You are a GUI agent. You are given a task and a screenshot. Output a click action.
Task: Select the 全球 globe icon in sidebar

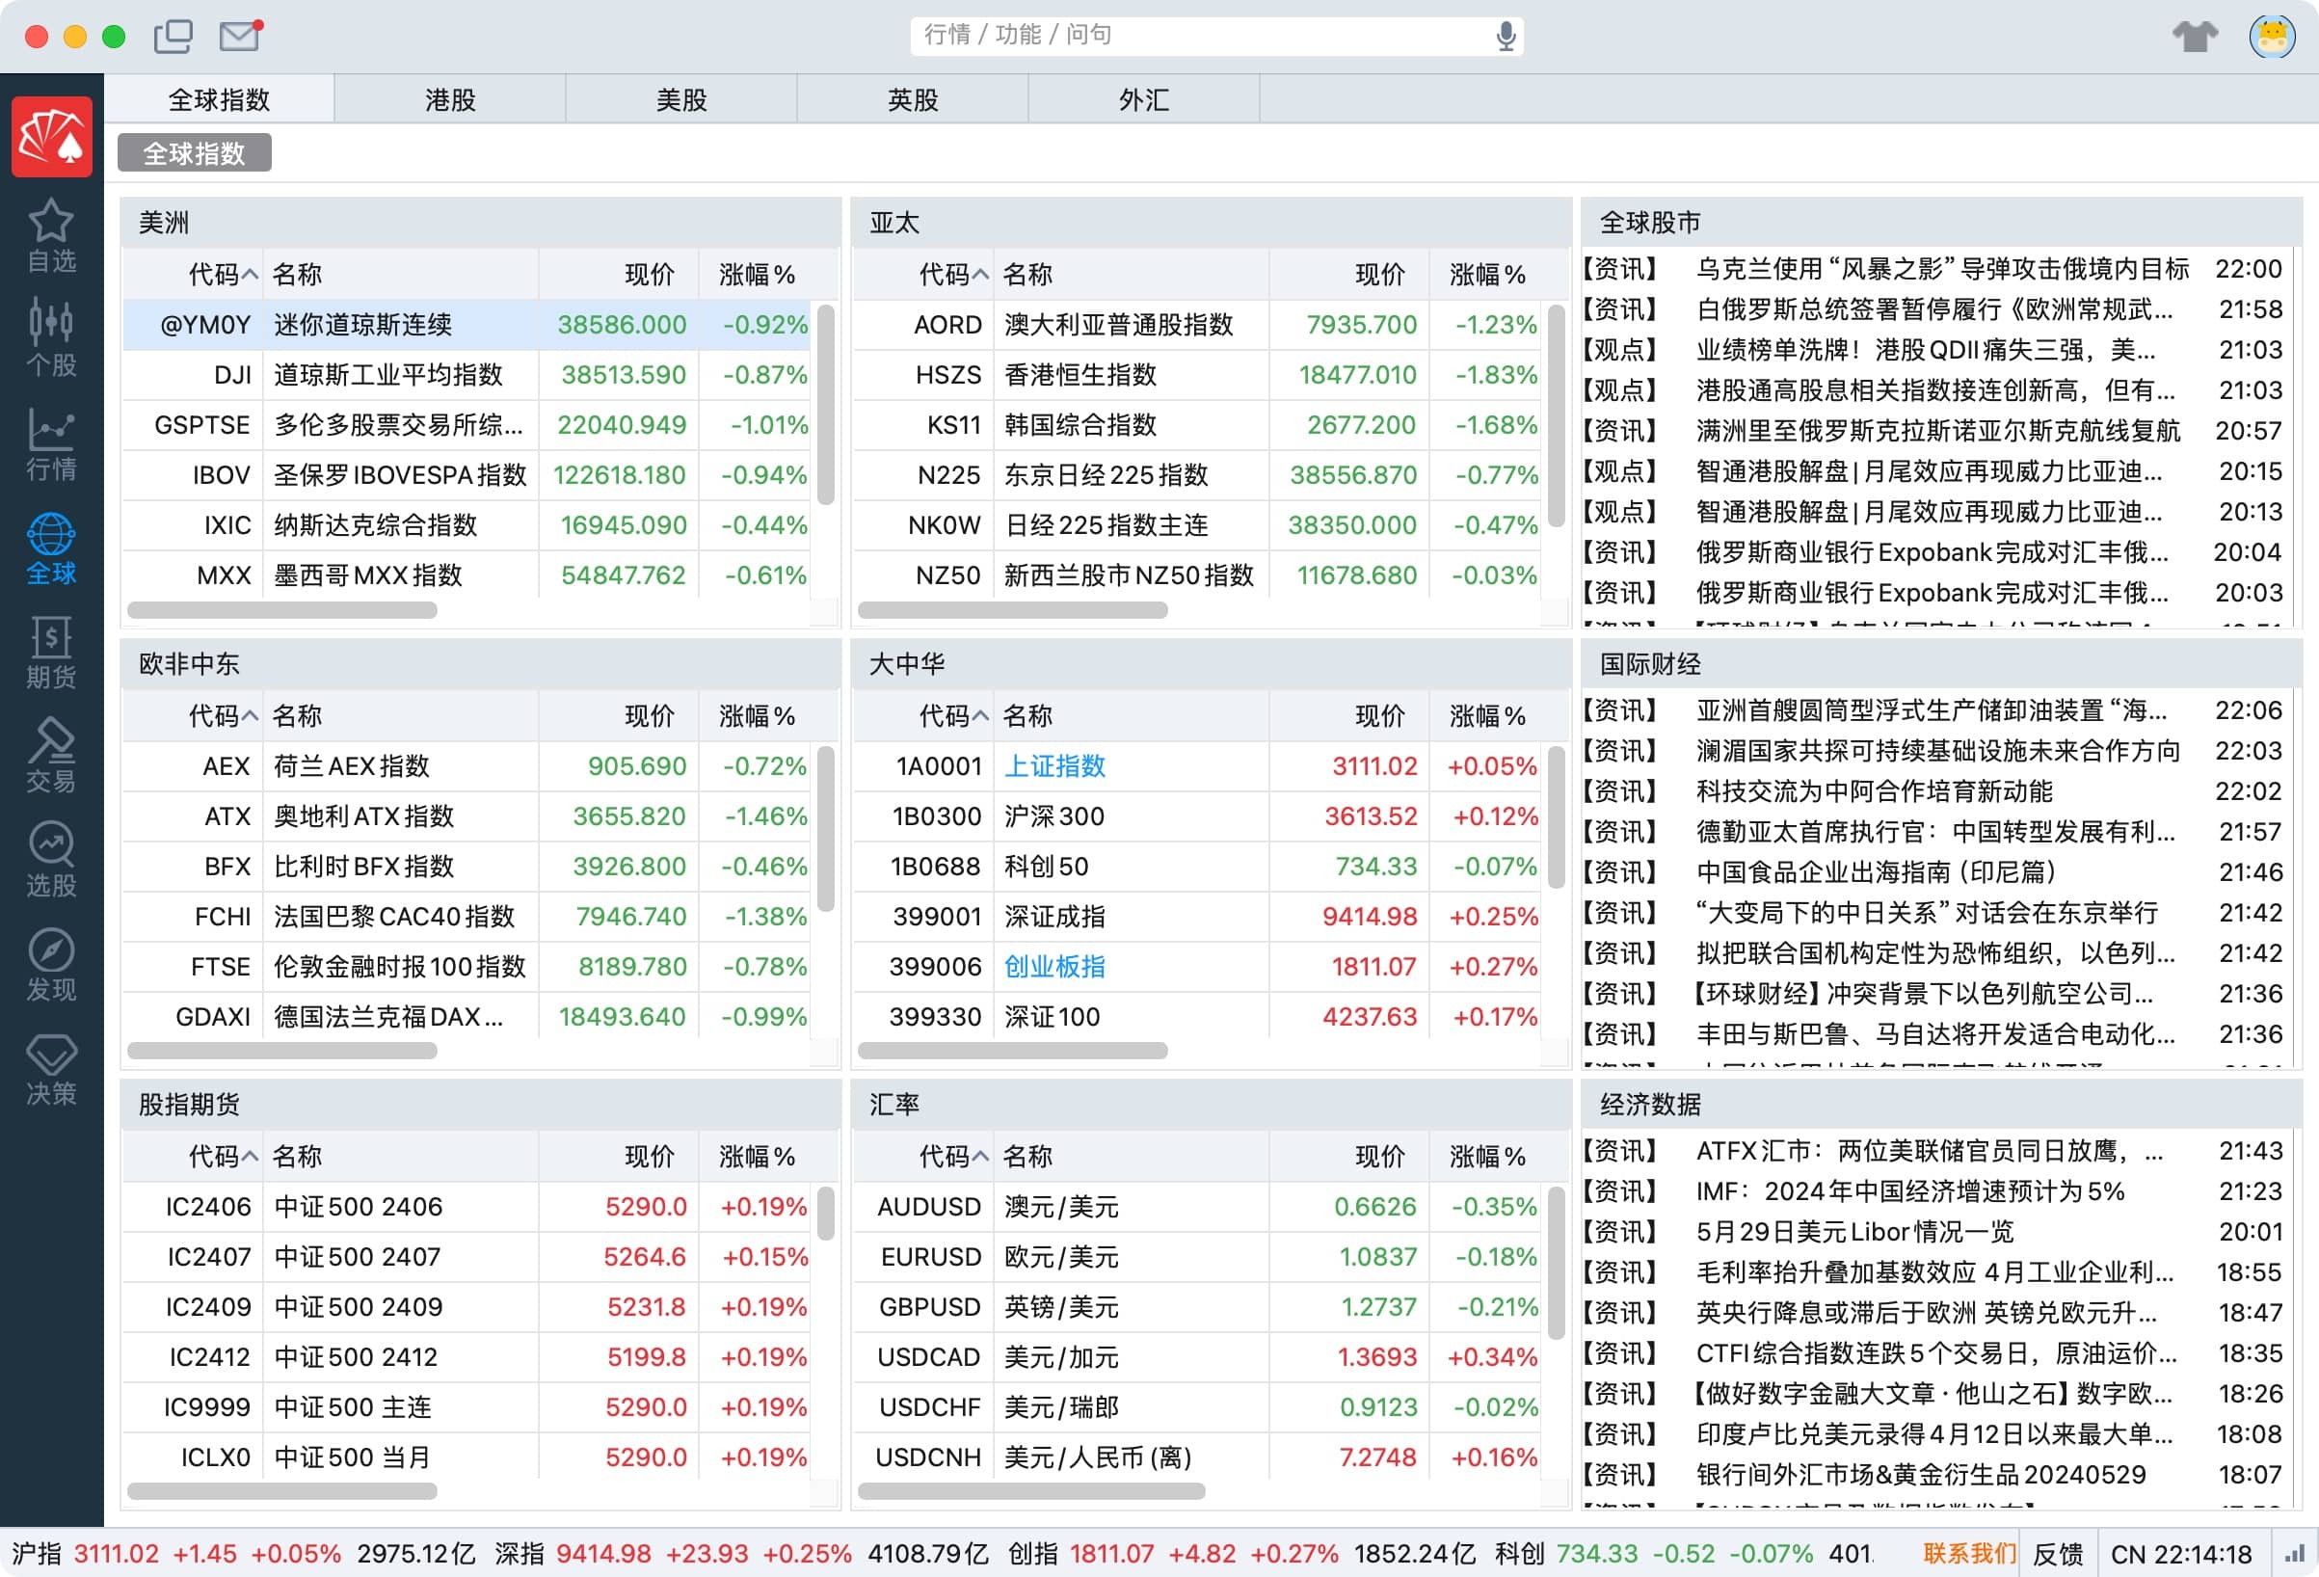click(51, 548)
